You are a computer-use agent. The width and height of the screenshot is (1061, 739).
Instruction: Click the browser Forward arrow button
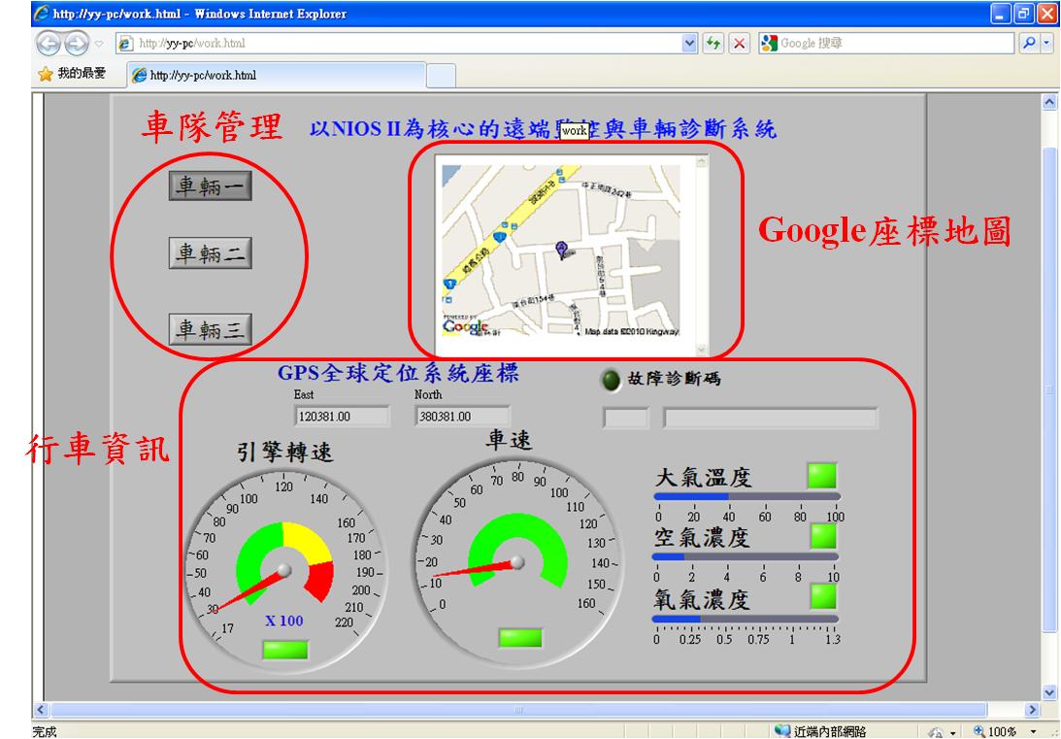77,44
